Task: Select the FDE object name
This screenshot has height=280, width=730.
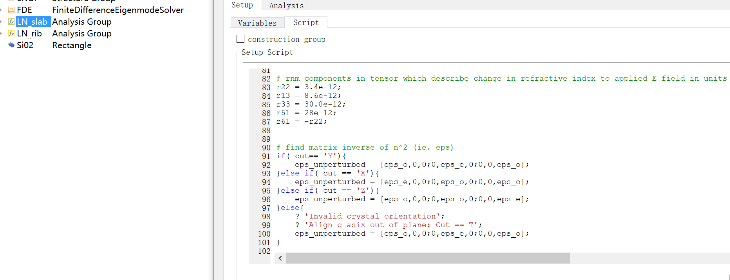Action: tap(24, 10)
